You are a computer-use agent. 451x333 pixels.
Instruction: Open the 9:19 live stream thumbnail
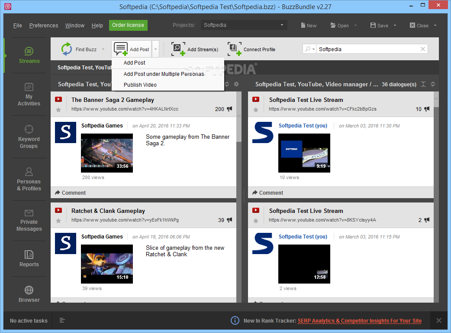click(304, 153)
